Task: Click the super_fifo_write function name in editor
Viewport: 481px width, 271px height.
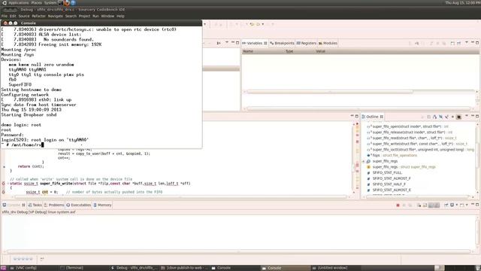Action: pos(56,184)
